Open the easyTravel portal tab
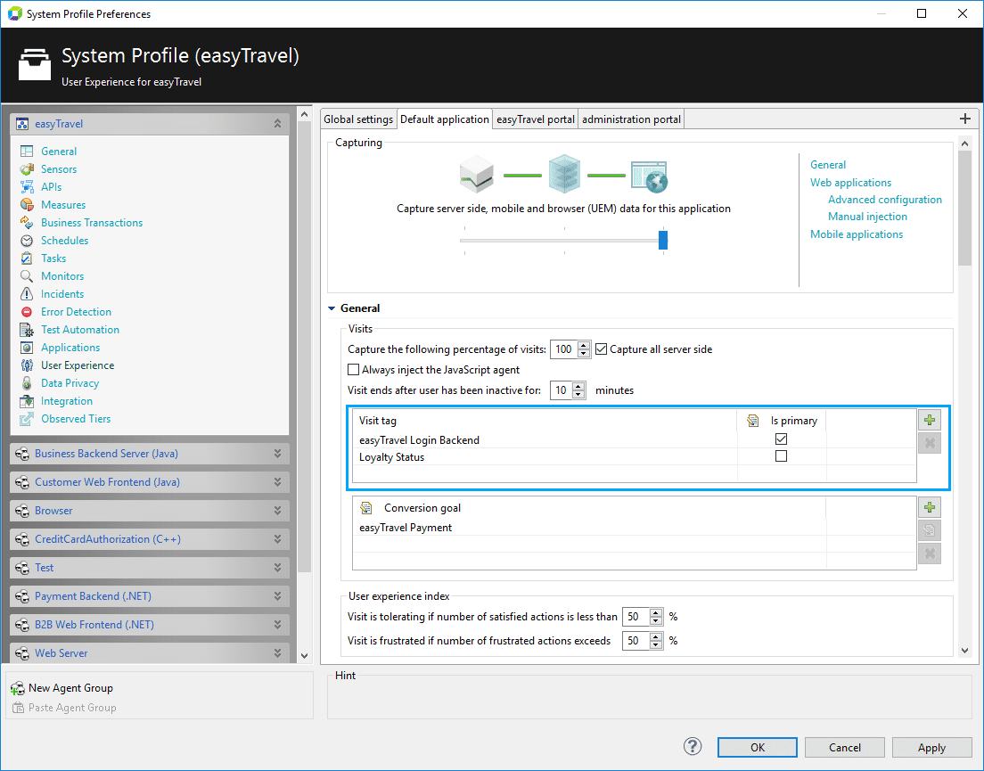Viewport: 984px width, 771px height. click(536, 119)
